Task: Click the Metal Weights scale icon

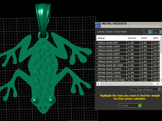Action: (98, 25)
